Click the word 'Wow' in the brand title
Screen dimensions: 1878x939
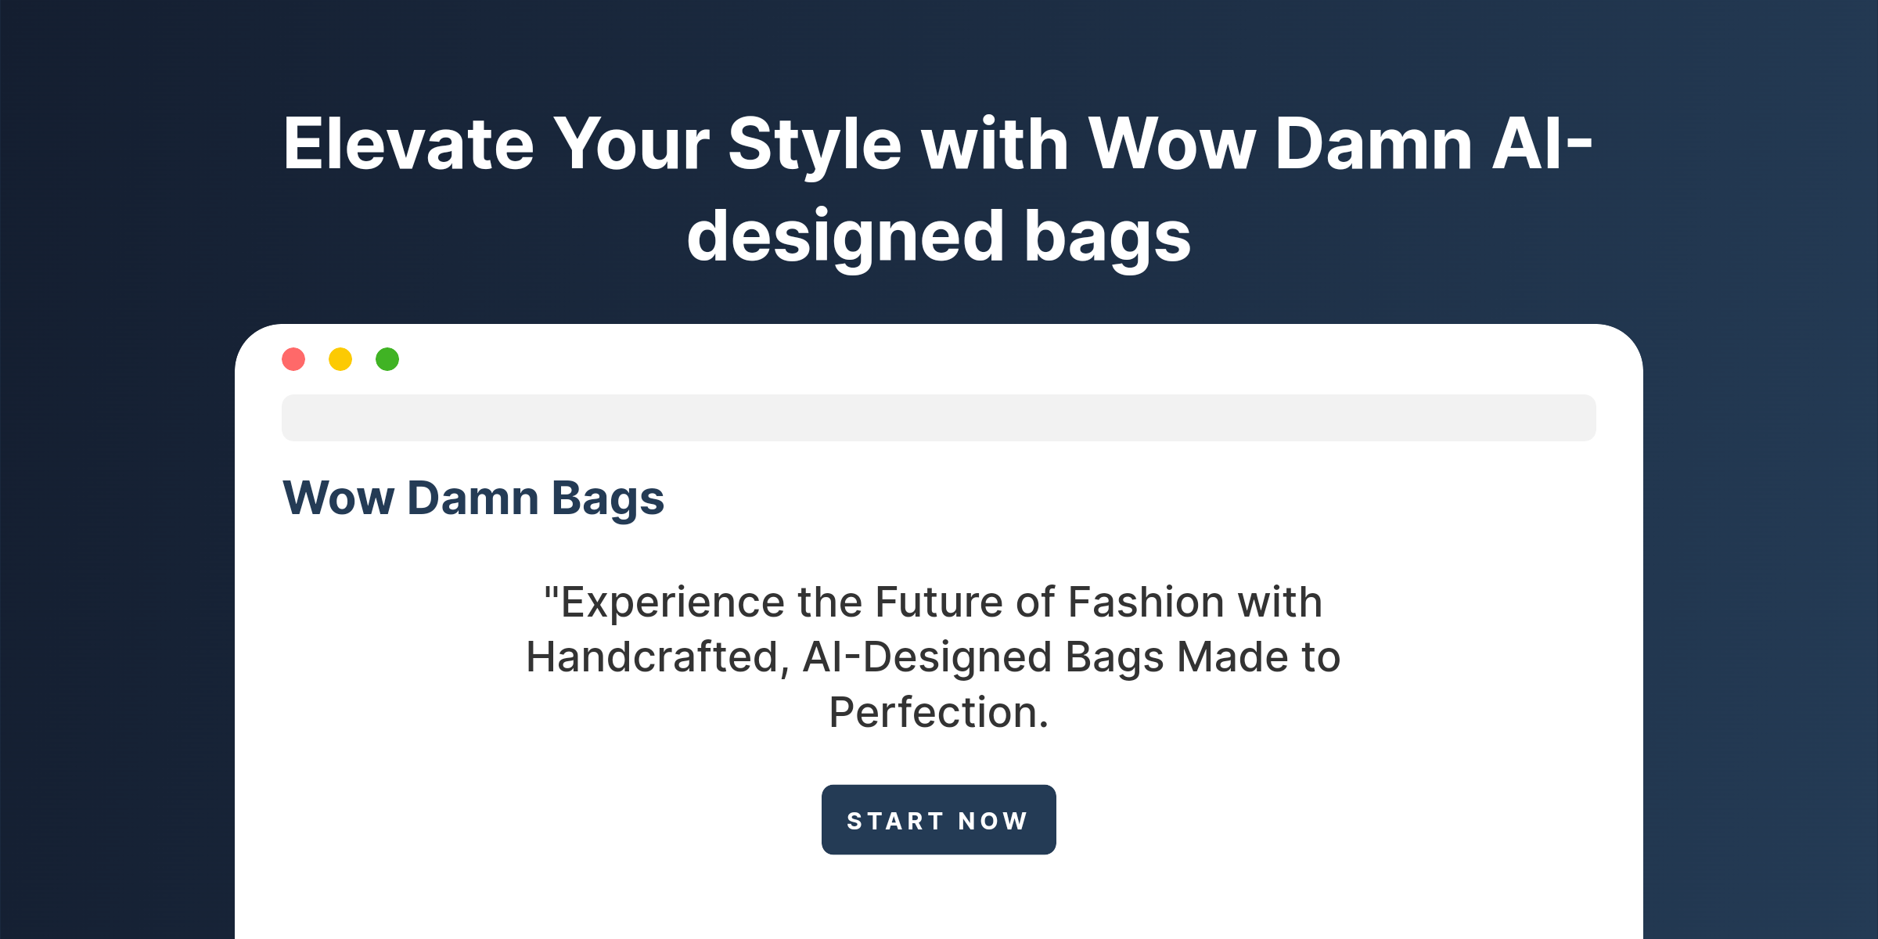339,499
